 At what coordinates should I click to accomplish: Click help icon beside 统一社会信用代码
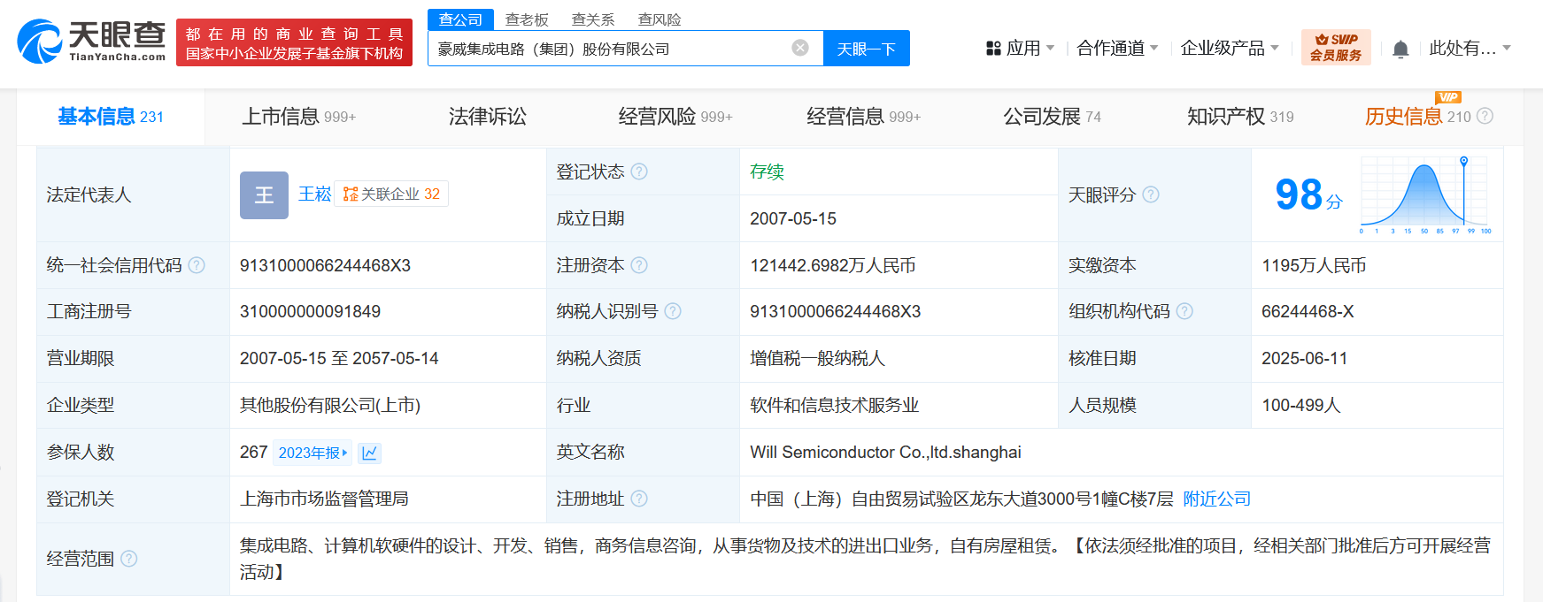(197, 265)
